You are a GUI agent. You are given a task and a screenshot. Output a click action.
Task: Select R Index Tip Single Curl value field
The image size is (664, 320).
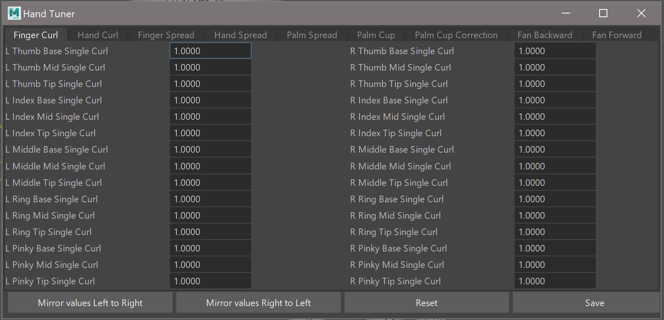coord(555,133)
